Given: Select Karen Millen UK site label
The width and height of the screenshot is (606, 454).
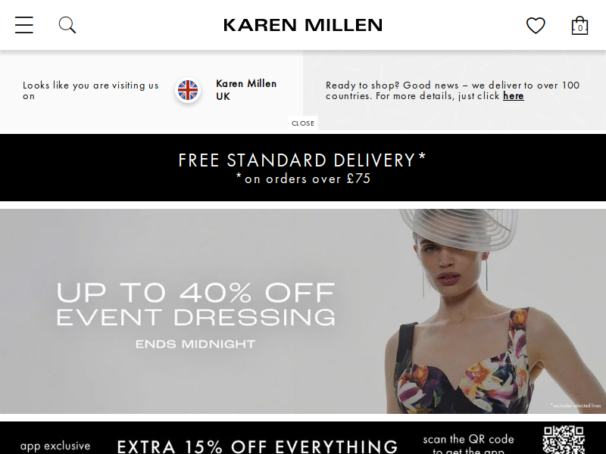Looking at the screenshot, I should pyautogui.click(x=246, y=90).
